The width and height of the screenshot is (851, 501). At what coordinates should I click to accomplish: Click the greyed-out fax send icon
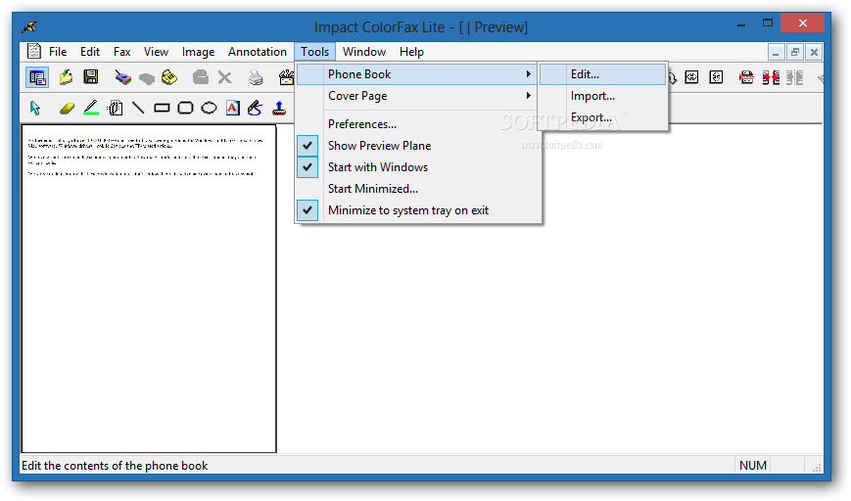[x=201, y=77]
